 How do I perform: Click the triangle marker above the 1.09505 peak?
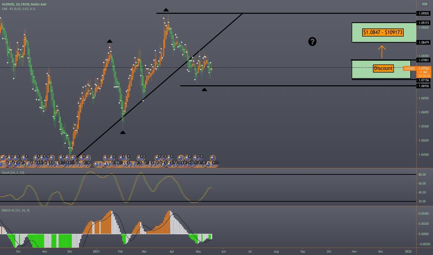(x=166, y=10)
